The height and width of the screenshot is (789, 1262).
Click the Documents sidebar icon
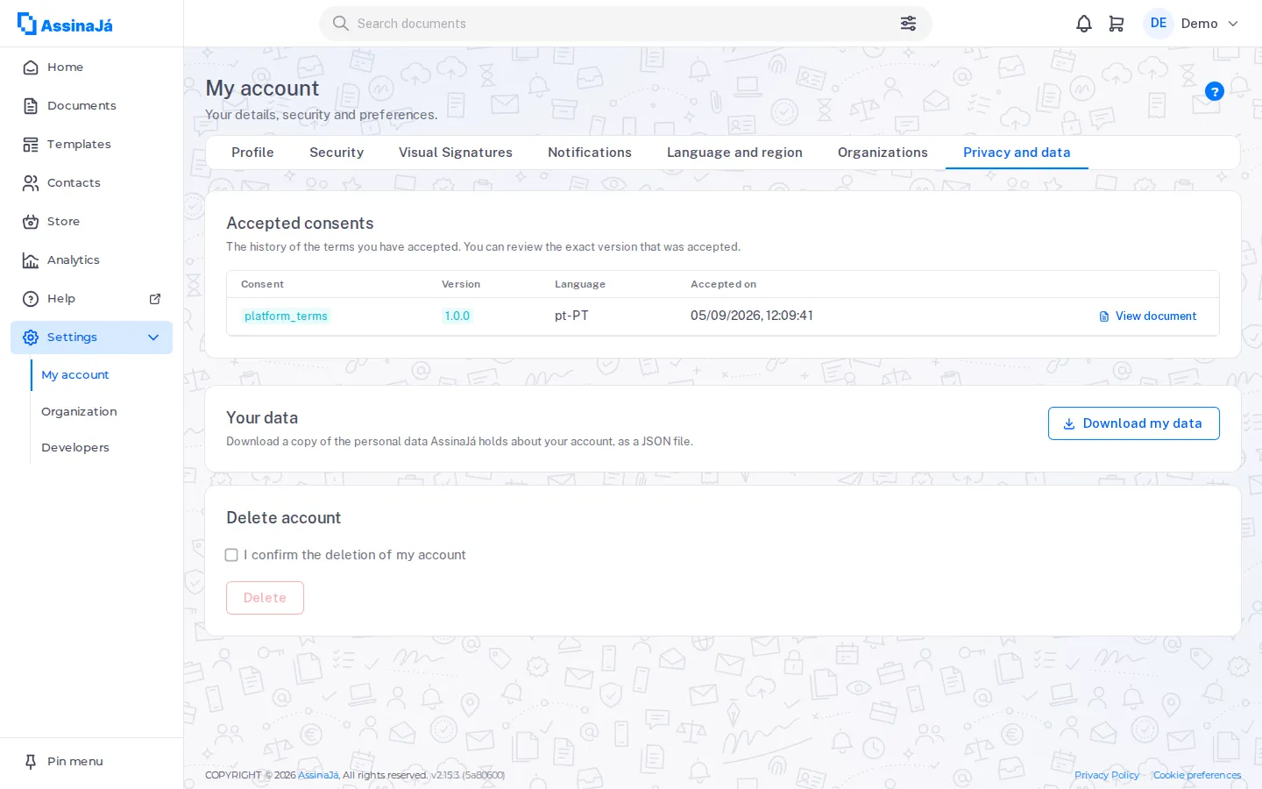coord(31,106)
